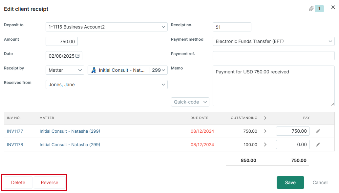The image size is (339, 193).
Task: Click the empty Payment ref. field
Action: point(273,56)
